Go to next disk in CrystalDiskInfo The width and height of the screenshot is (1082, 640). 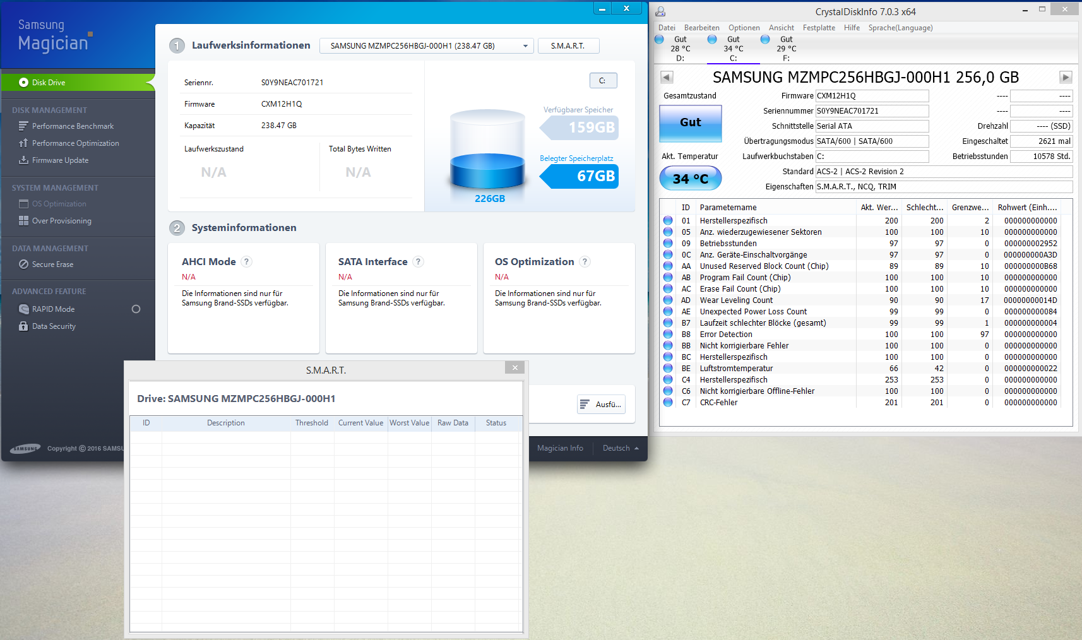[1066, 77]
